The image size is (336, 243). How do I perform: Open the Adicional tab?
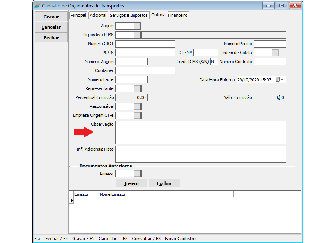pyautogui.click(x=98, y=15)
